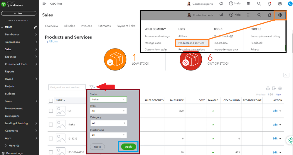Viewport: 293px width, 155px height.
Task: Open the action dropdown arrow for 1 A
Action: (280, 111)
